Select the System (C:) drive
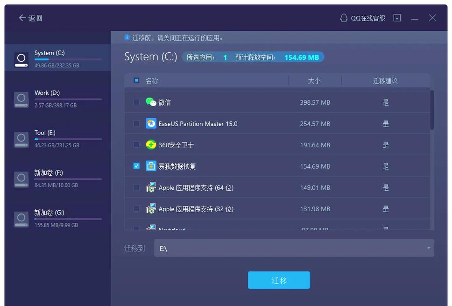The image size is (452, 306). [57, 57]
